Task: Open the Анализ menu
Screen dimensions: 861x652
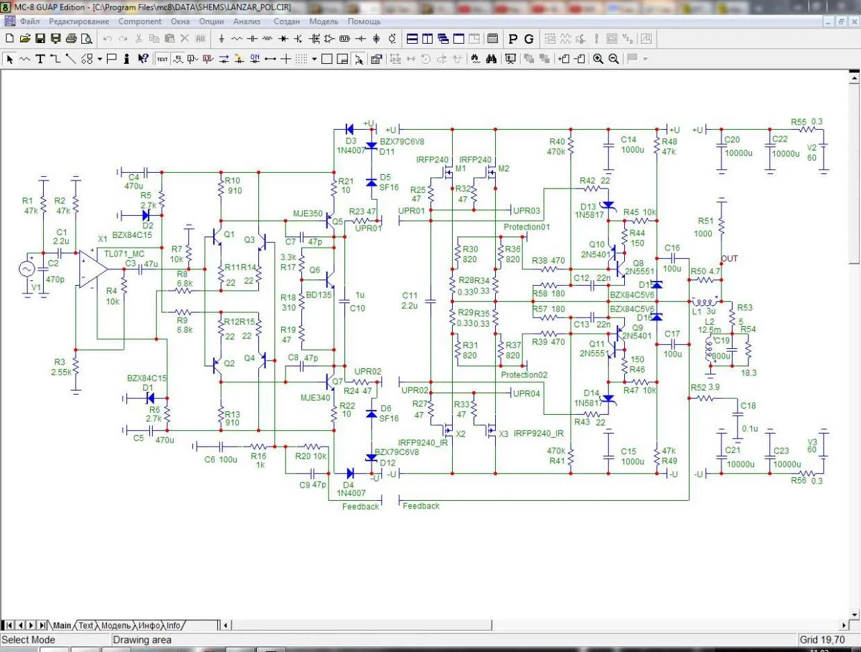Action: [x=246, y=22]
